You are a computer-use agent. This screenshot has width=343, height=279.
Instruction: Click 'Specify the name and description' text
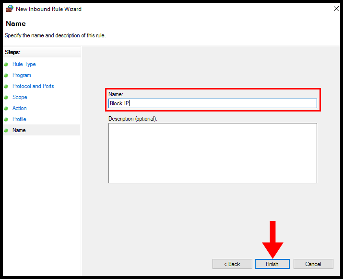point(55,35)
